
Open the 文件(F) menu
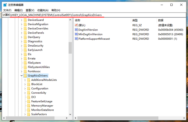point(7,10)
